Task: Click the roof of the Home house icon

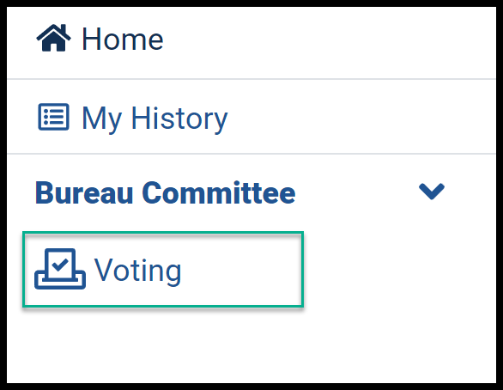Action: click(53, 31)
